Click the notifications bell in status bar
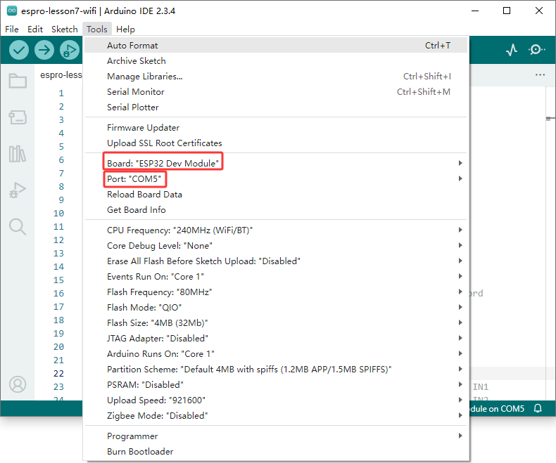Screen dimensions: 556x463 (x=538, y=408)
